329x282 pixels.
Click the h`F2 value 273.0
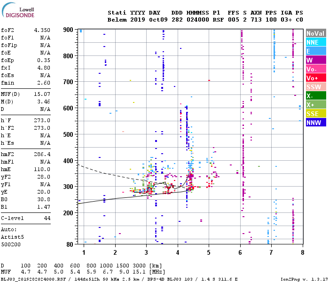42,128
